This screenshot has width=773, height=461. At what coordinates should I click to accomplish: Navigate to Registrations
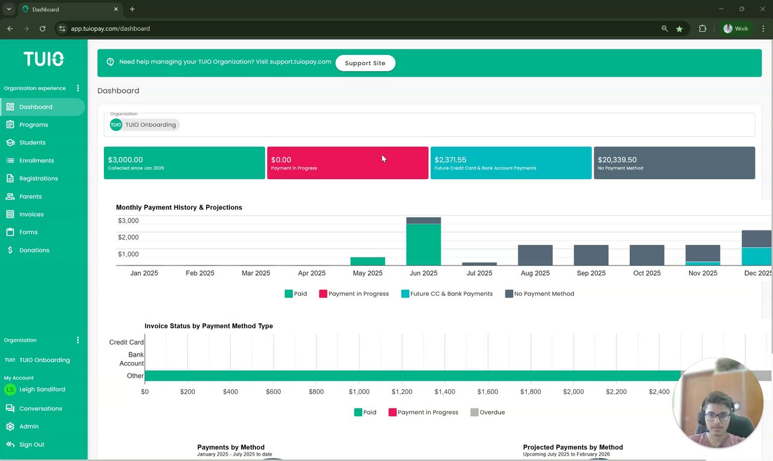(x=39, y=179)
